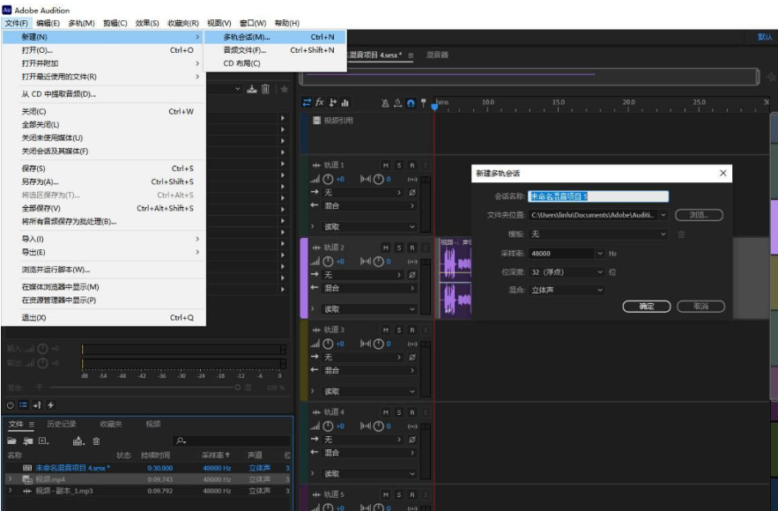Click the effects mix slider handle
This screenshot has height=511, width=778.
click(238, 387)
